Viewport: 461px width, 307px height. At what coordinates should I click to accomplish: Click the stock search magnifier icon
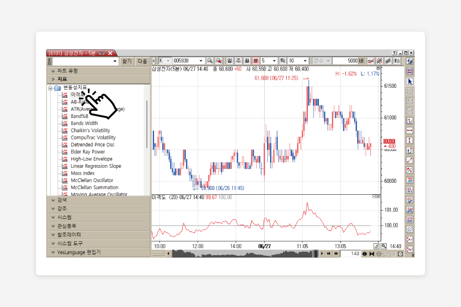point(210,61)
